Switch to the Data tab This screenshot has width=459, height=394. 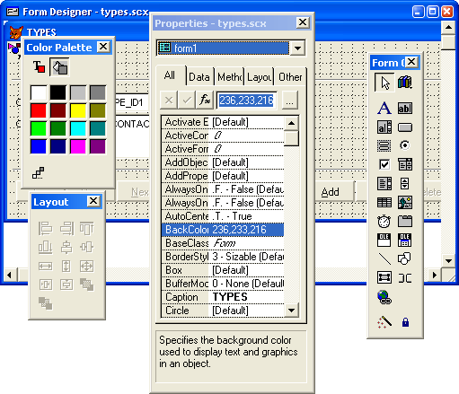click(x=199, y=77)
